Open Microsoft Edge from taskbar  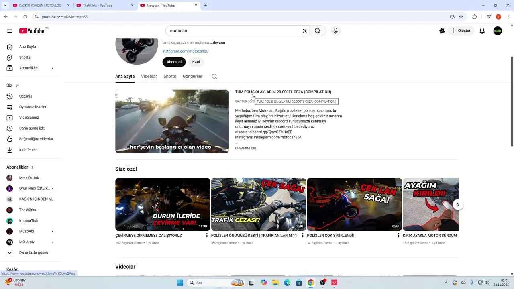tap(287, 283)
